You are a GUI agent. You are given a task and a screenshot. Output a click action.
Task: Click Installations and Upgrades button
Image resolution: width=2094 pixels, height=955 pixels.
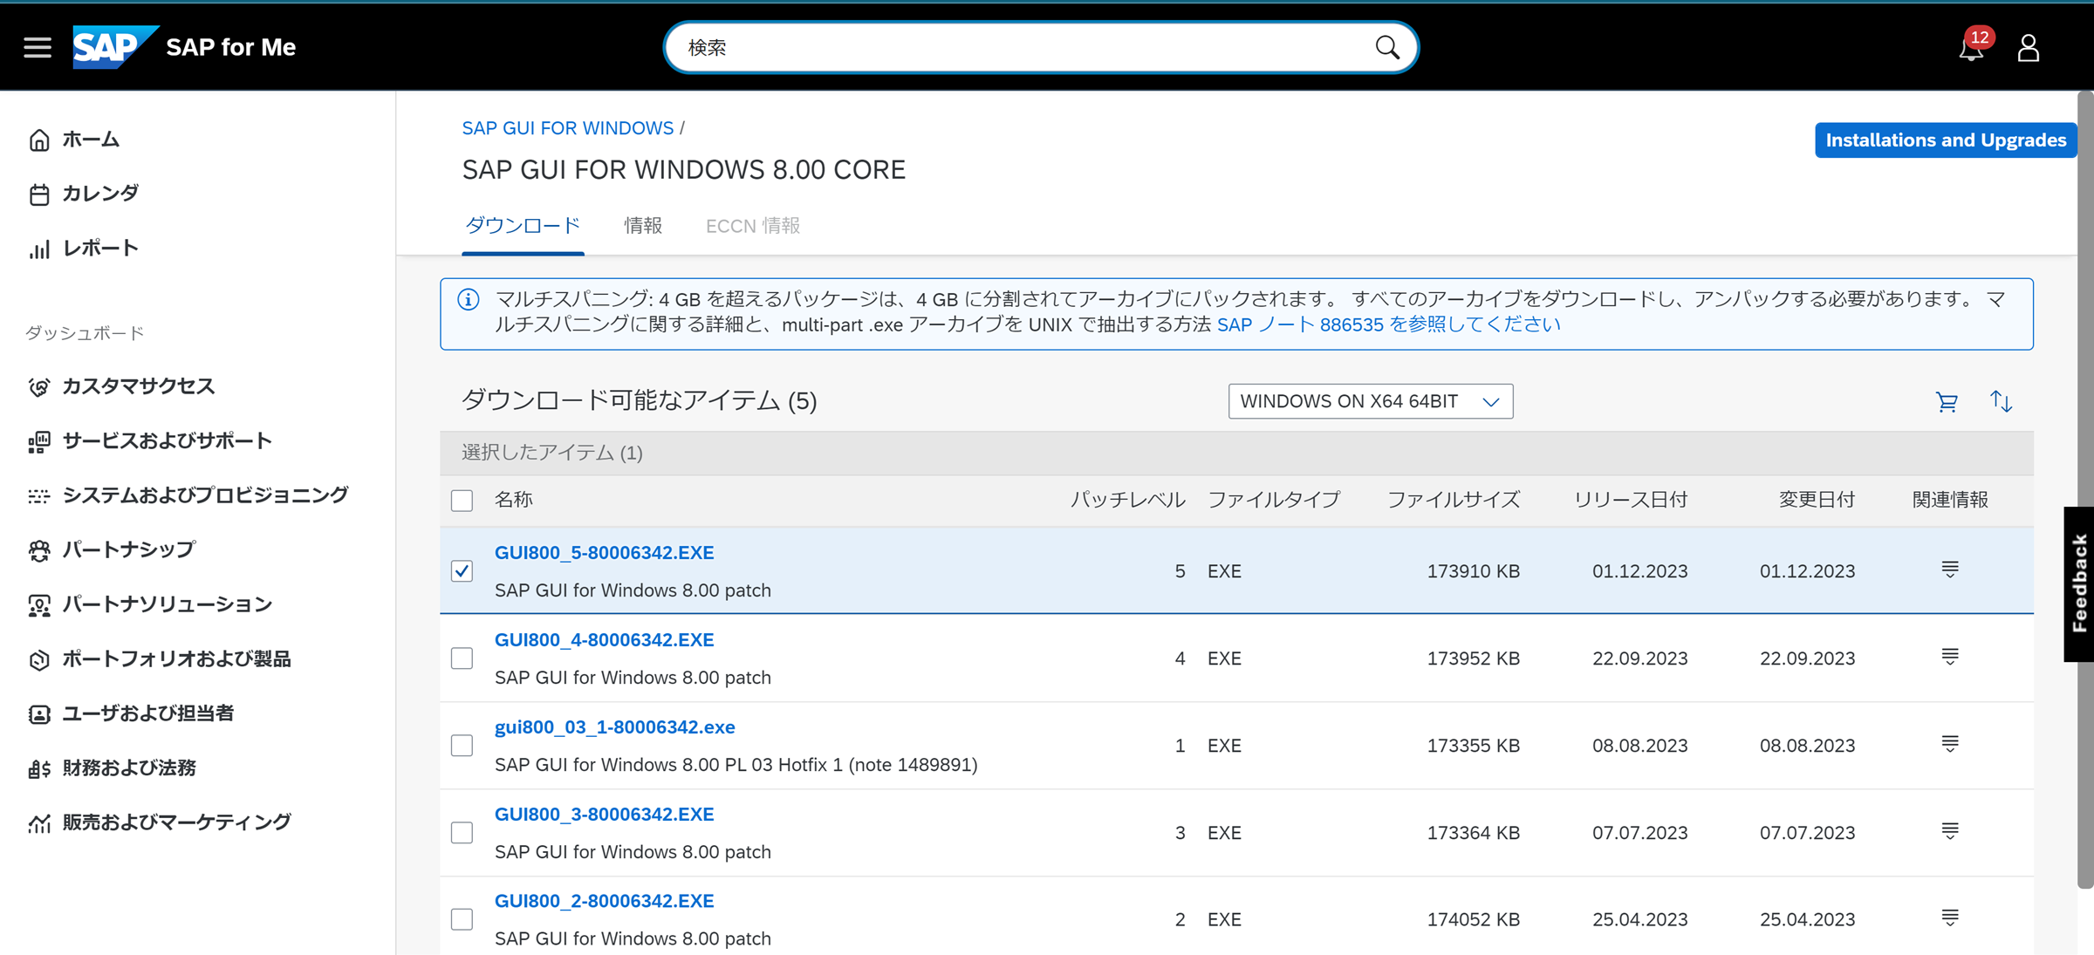click(1945, 140)
